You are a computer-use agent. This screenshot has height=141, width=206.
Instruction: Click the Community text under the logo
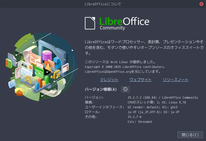pos(112,28)
